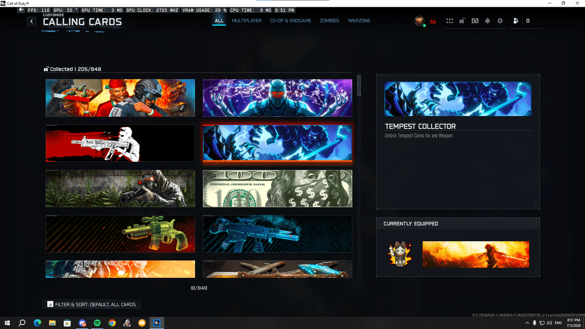Show hidden system tray icons
This screenshot has height=329, width=585.
click(527, 323)
